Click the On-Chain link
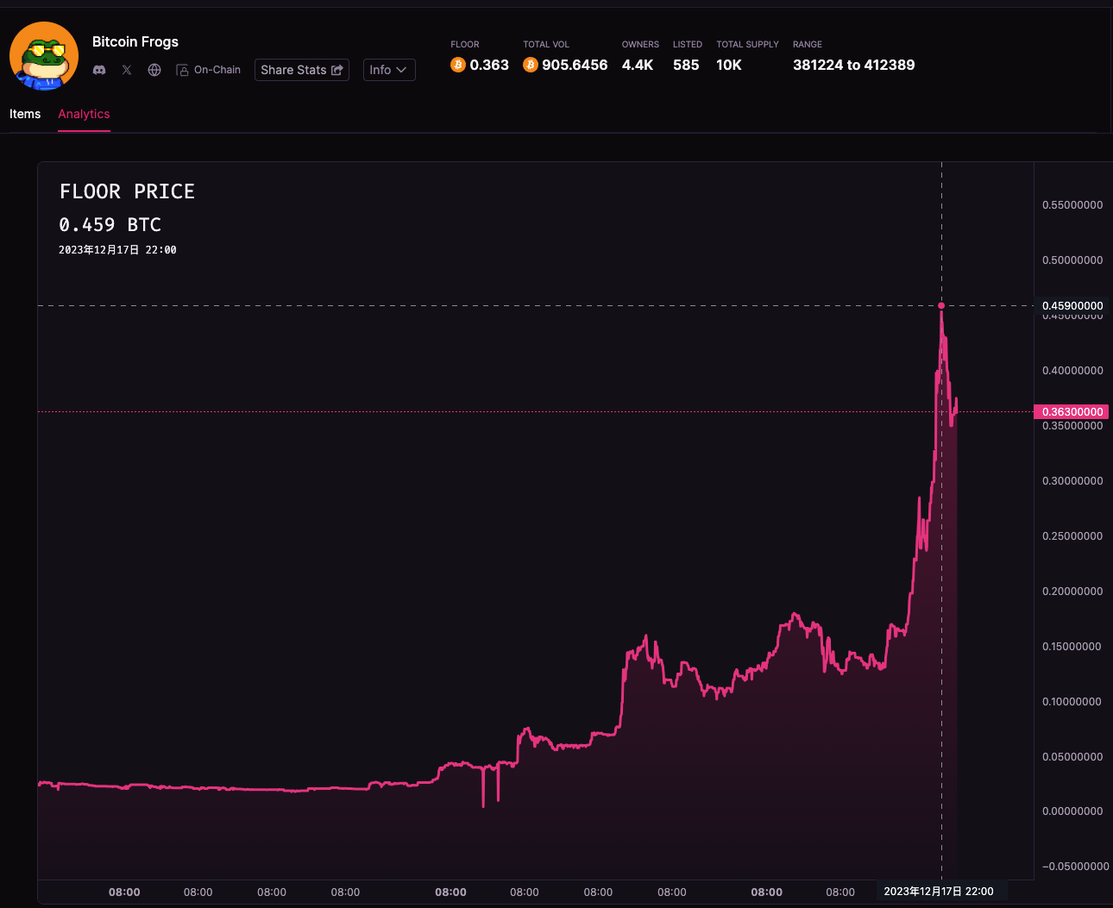This screenshot has width=1113, height=908. [209, 70]
